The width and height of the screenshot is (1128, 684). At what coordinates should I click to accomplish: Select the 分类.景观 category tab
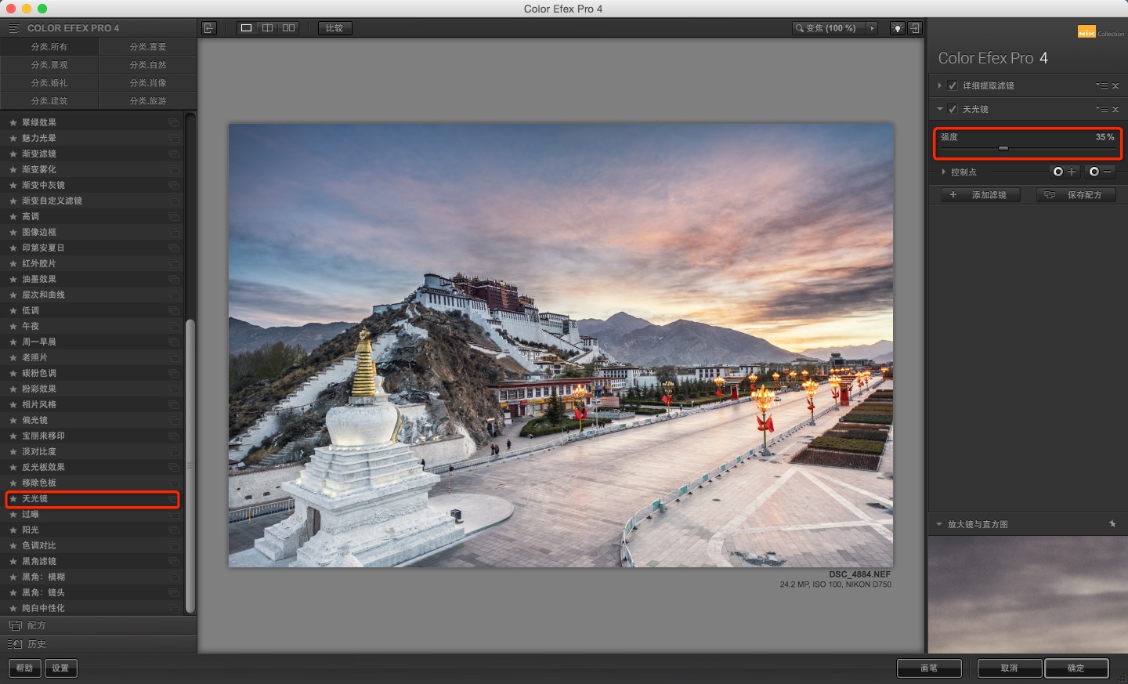[49, 65]
